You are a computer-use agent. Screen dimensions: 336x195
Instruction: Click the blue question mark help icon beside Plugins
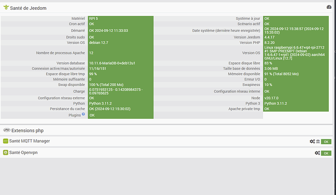[x=83, y=114]
